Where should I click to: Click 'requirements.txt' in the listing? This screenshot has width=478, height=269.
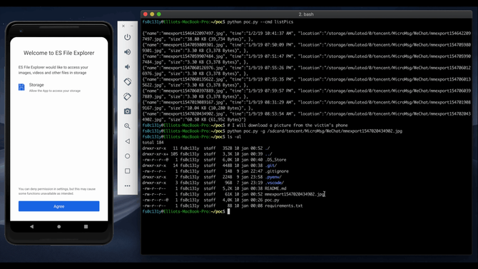click(x=284, y=206)
